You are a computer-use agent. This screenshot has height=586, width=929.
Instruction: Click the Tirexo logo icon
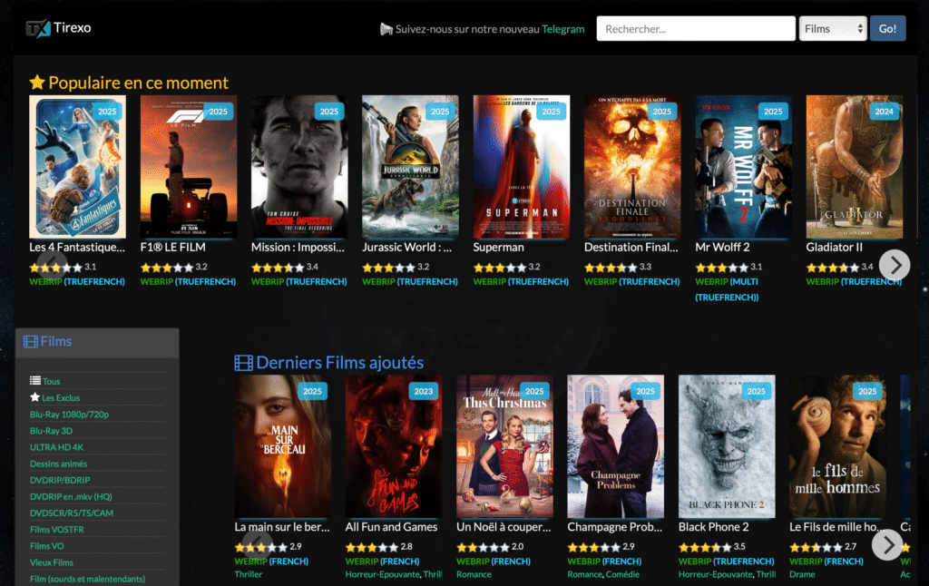pyautogui.click(x=37, y=28)
